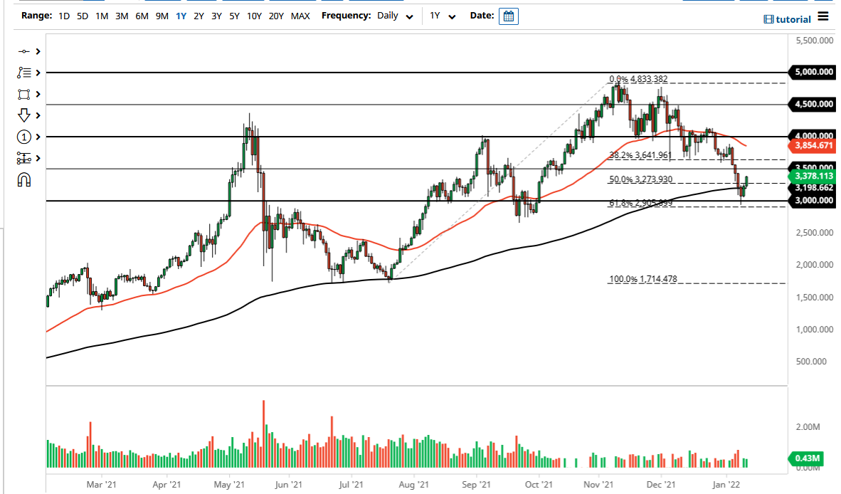Enable the 3M range view

pyautogui.click(x=120, y=15)
